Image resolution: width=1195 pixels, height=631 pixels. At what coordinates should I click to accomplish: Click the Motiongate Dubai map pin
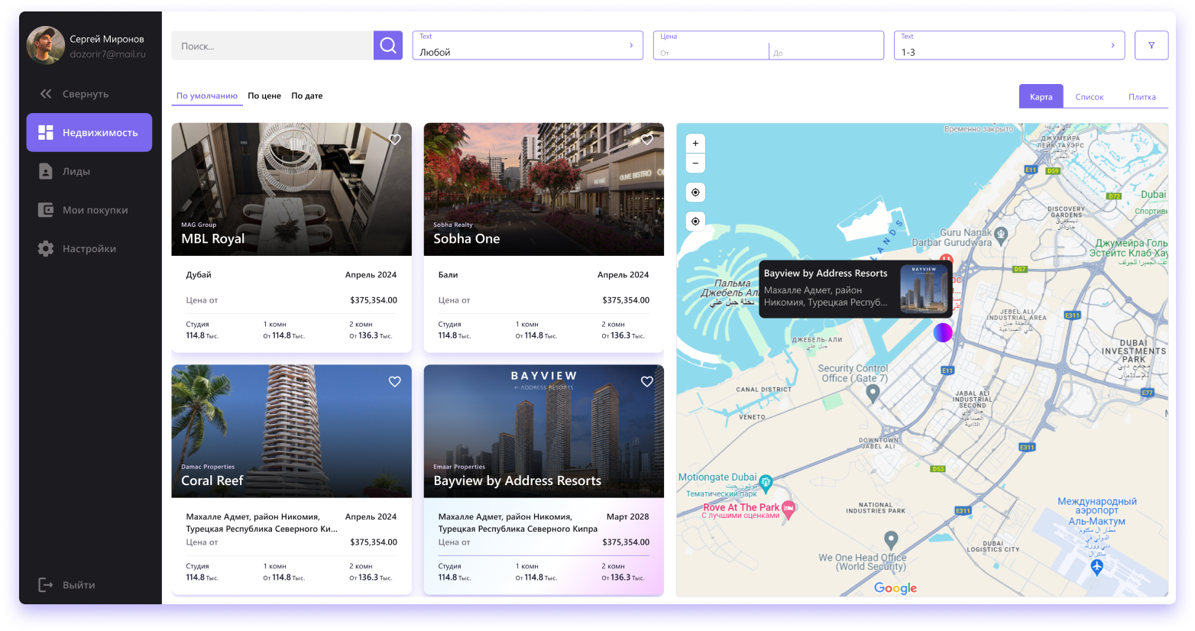point(766,483)
